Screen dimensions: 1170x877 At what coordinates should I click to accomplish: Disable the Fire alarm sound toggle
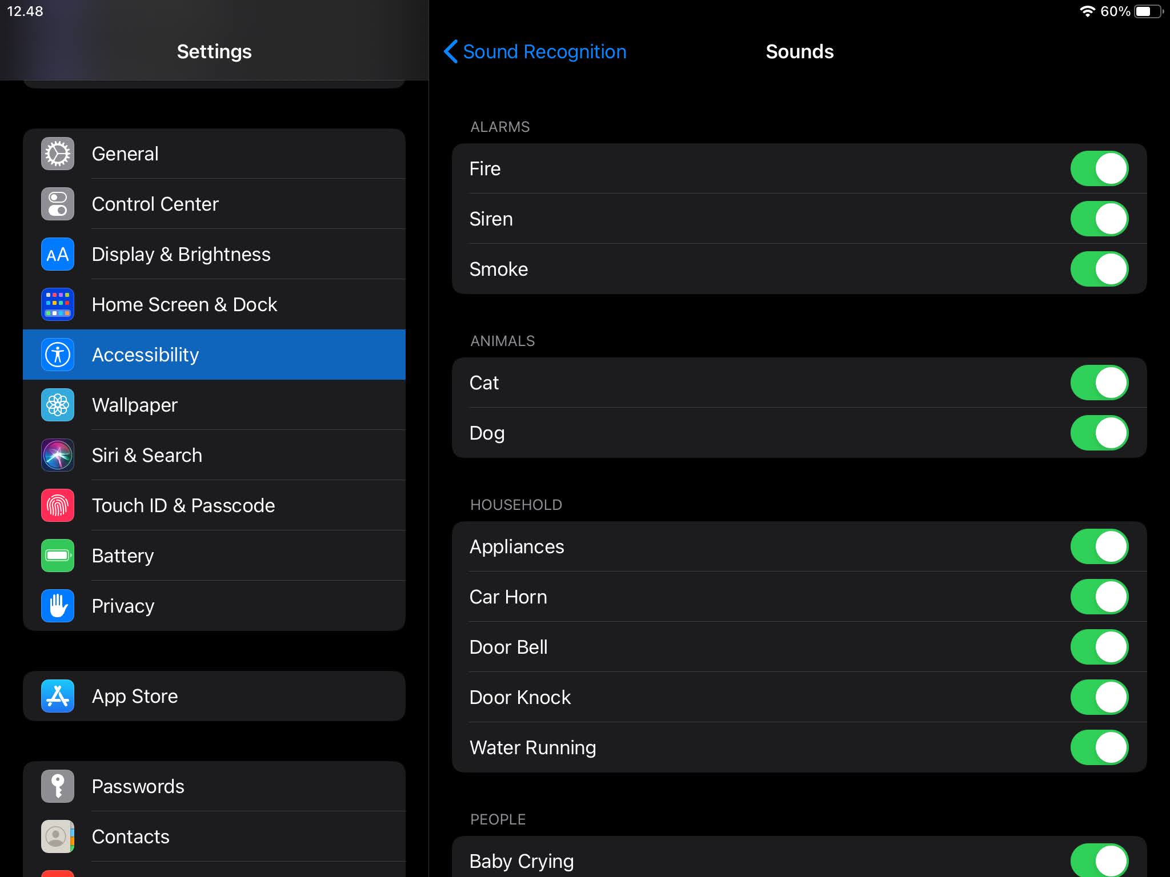tap(1099, 168)
